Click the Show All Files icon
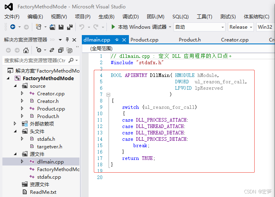This screenshot has width=275, height=197. pos(69,50)
